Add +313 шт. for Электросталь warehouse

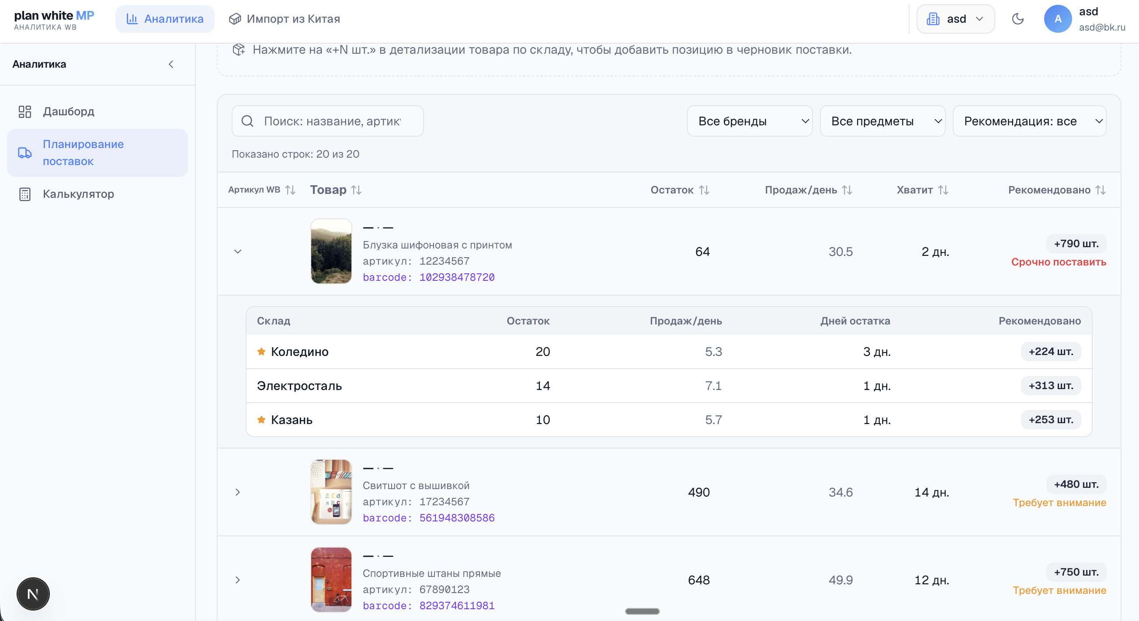[1051, 386]
